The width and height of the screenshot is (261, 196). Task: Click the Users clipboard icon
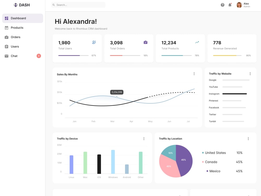coord(7,47)
